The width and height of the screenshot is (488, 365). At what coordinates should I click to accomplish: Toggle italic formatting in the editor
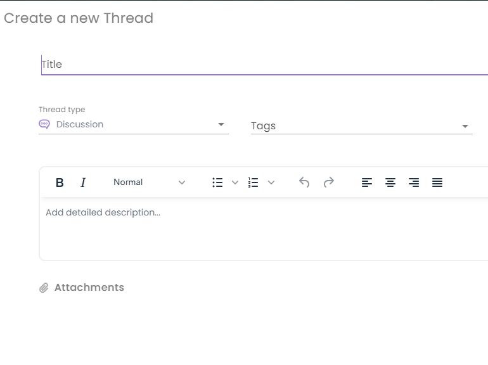82,182
